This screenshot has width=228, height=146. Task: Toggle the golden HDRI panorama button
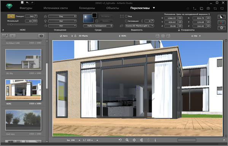tap(11, 16)
